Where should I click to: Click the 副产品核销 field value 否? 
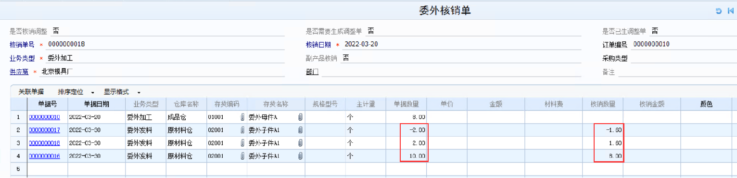point(345,58)
